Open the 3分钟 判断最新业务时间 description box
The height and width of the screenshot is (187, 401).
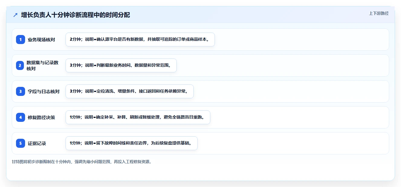tap(121, 65)
